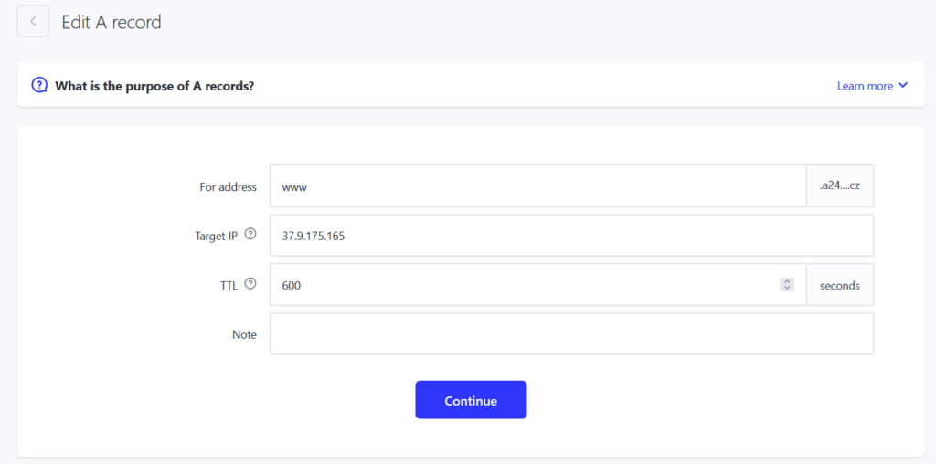Click the 'Target IP' label text

216,236
